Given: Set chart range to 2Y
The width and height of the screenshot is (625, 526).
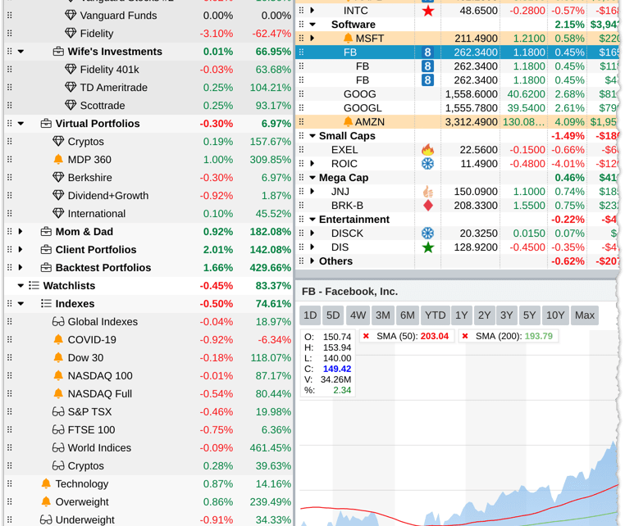Looking at the screenshot, I should (484, 315).
